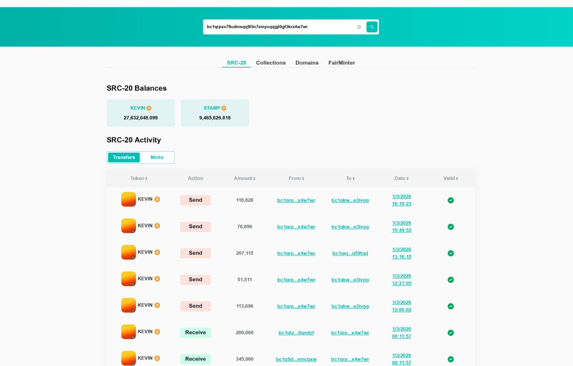Click bitcoin badge beside KEVIN in 118,828 row
This screenshot has height=366, width=573.
click(x=157, y=199)
